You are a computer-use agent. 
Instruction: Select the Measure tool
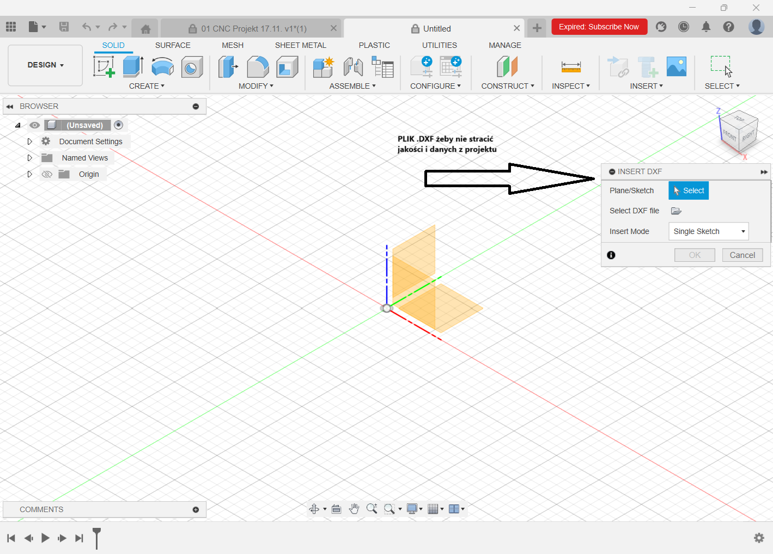click(571, 67)
